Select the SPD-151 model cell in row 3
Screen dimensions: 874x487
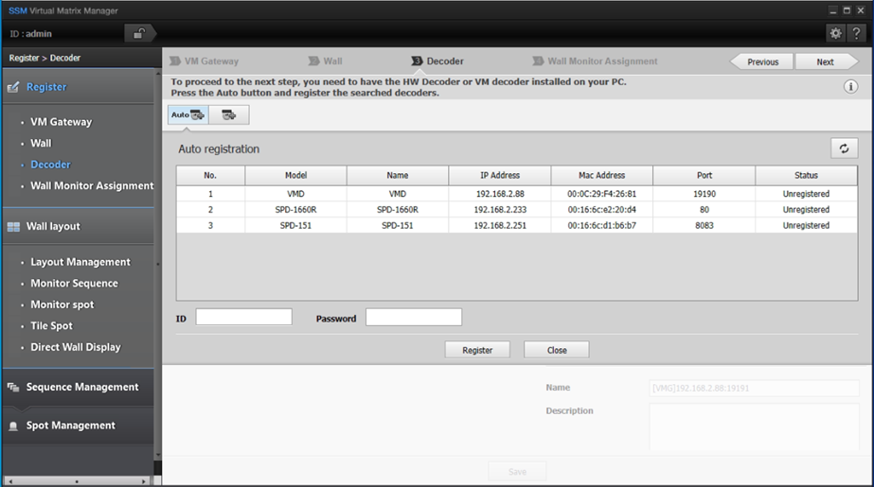point(295,225)
